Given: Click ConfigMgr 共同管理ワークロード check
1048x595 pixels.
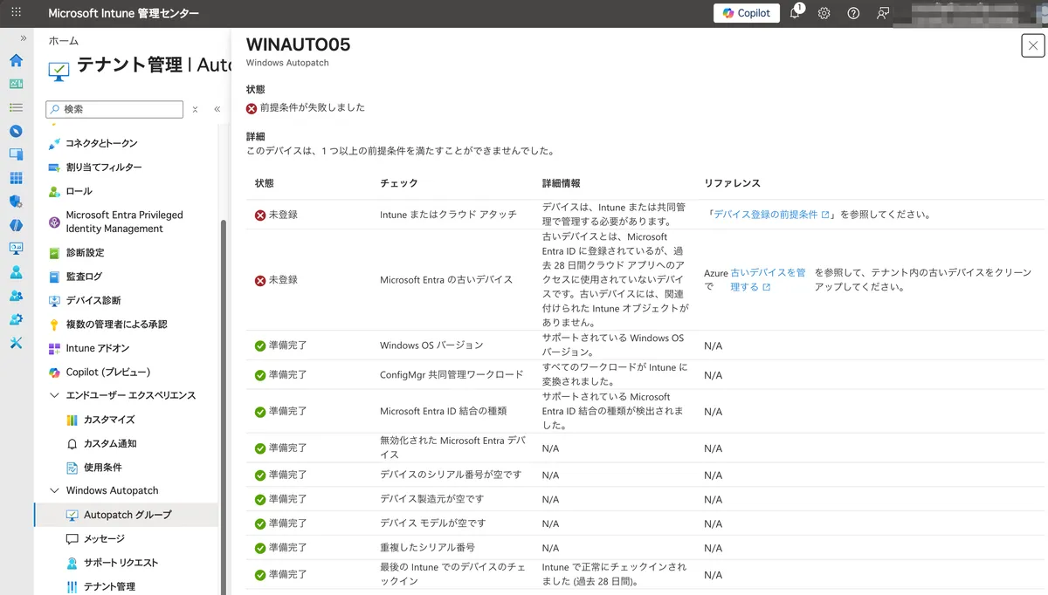Looking at the screenshot, I should point(452,375).
